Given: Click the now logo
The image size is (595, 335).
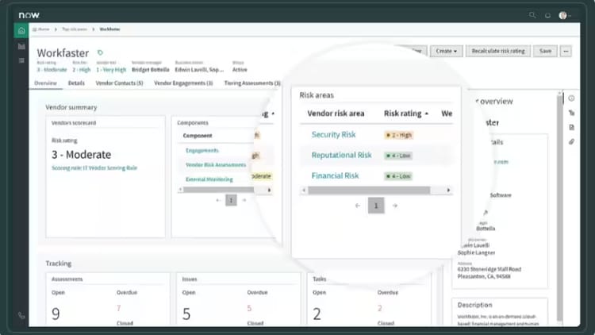Looking at the screenshot, I should click(29, 15).
